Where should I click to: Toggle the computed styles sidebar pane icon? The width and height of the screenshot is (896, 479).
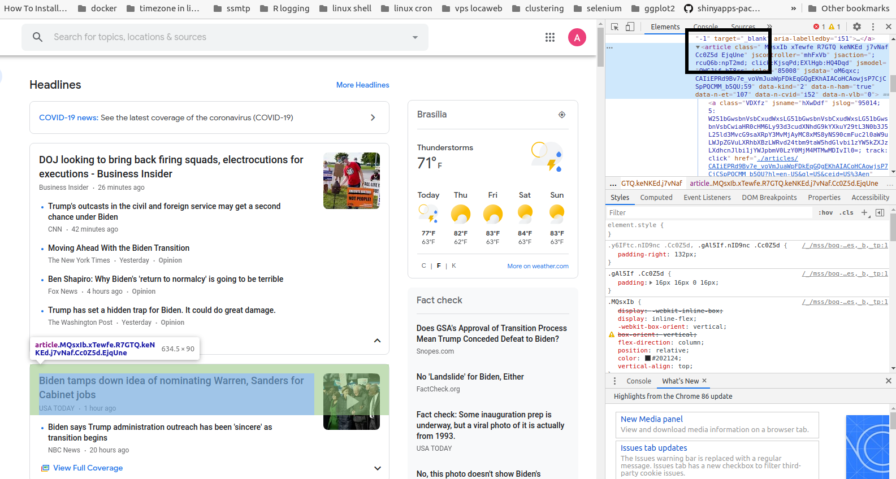[x=880, y=212]
